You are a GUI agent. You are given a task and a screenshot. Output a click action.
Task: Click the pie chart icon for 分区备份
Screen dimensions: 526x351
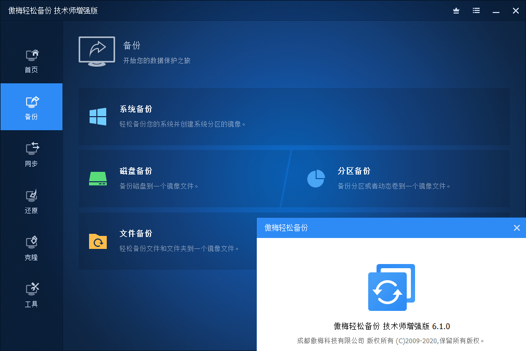tap(316, 178)
